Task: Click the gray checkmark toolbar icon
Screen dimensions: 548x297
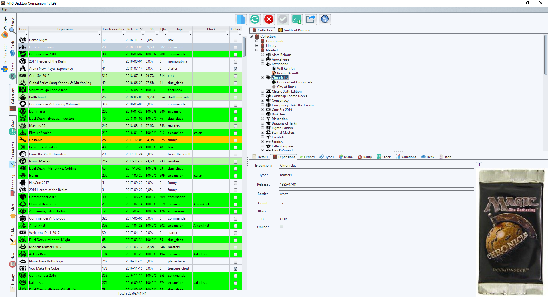Action: click(283, 19)
